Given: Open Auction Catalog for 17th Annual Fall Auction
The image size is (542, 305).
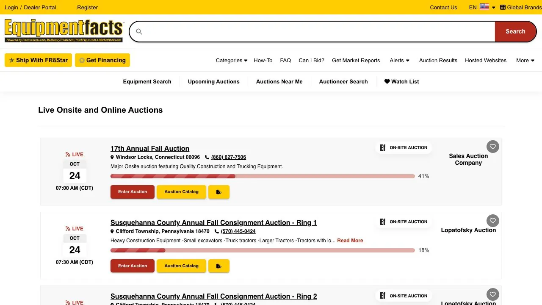Looking at the screenshot, I should pyautogui.click(x=181, y=192).
